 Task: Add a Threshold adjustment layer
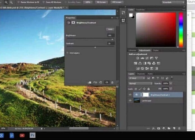(147, 68)
